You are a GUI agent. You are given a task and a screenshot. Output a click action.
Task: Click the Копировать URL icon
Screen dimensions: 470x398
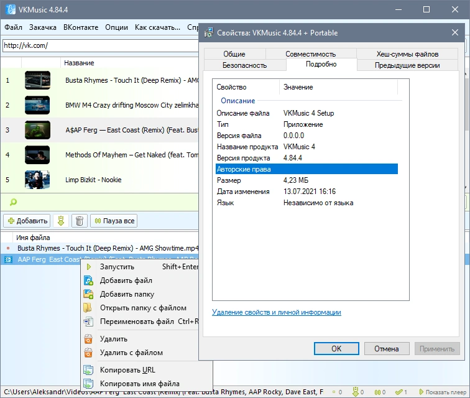pos(88,370)
